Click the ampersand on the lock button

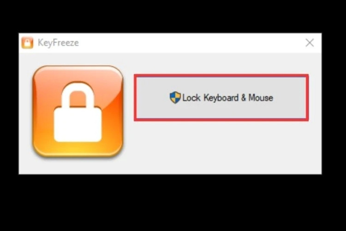(x=244, y=97)
